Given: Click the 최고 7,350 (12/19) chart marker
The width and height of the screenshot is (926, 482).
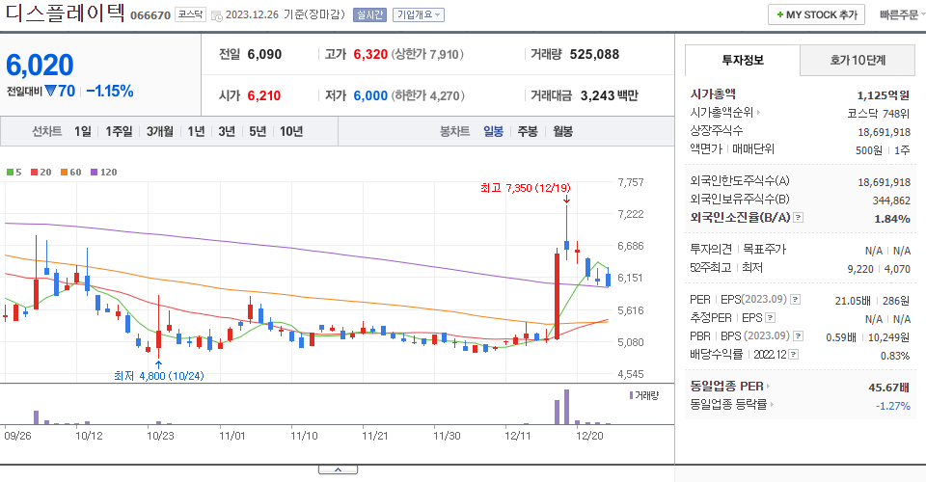Looking at the screenshot, I should (x=525, y=188).
